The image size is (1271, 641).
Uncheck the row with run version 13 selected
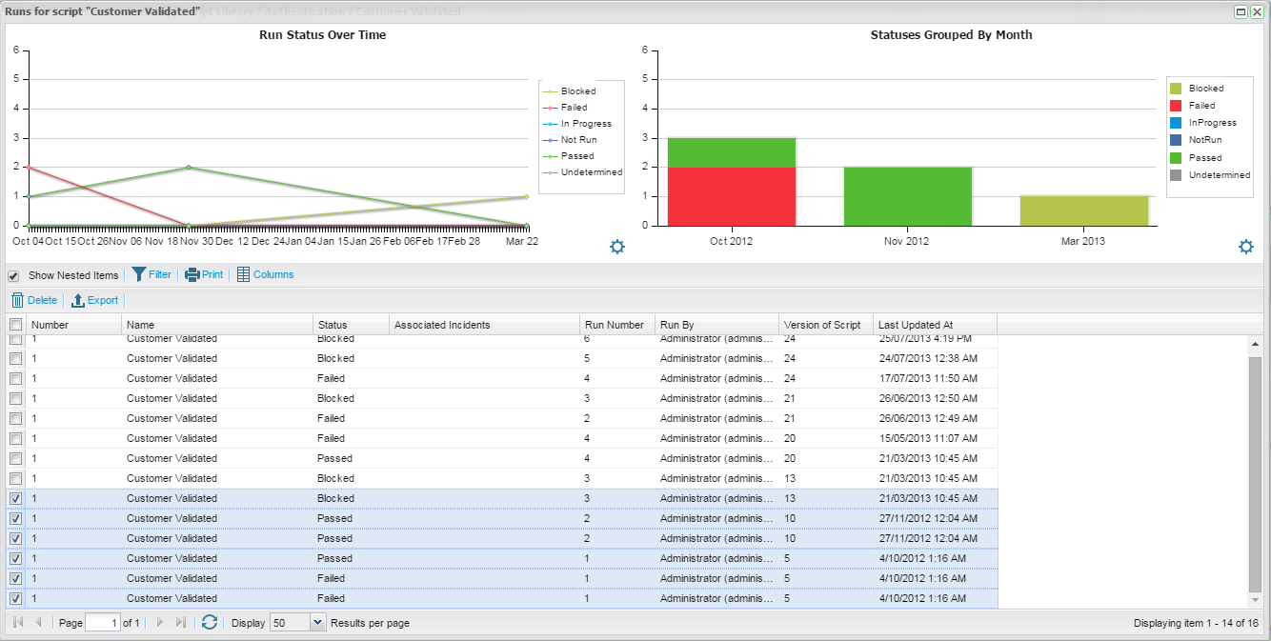tap(15, 498)
